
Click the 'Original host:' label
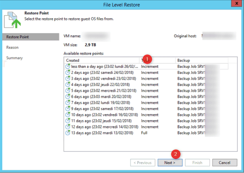(x=185, y=36)
